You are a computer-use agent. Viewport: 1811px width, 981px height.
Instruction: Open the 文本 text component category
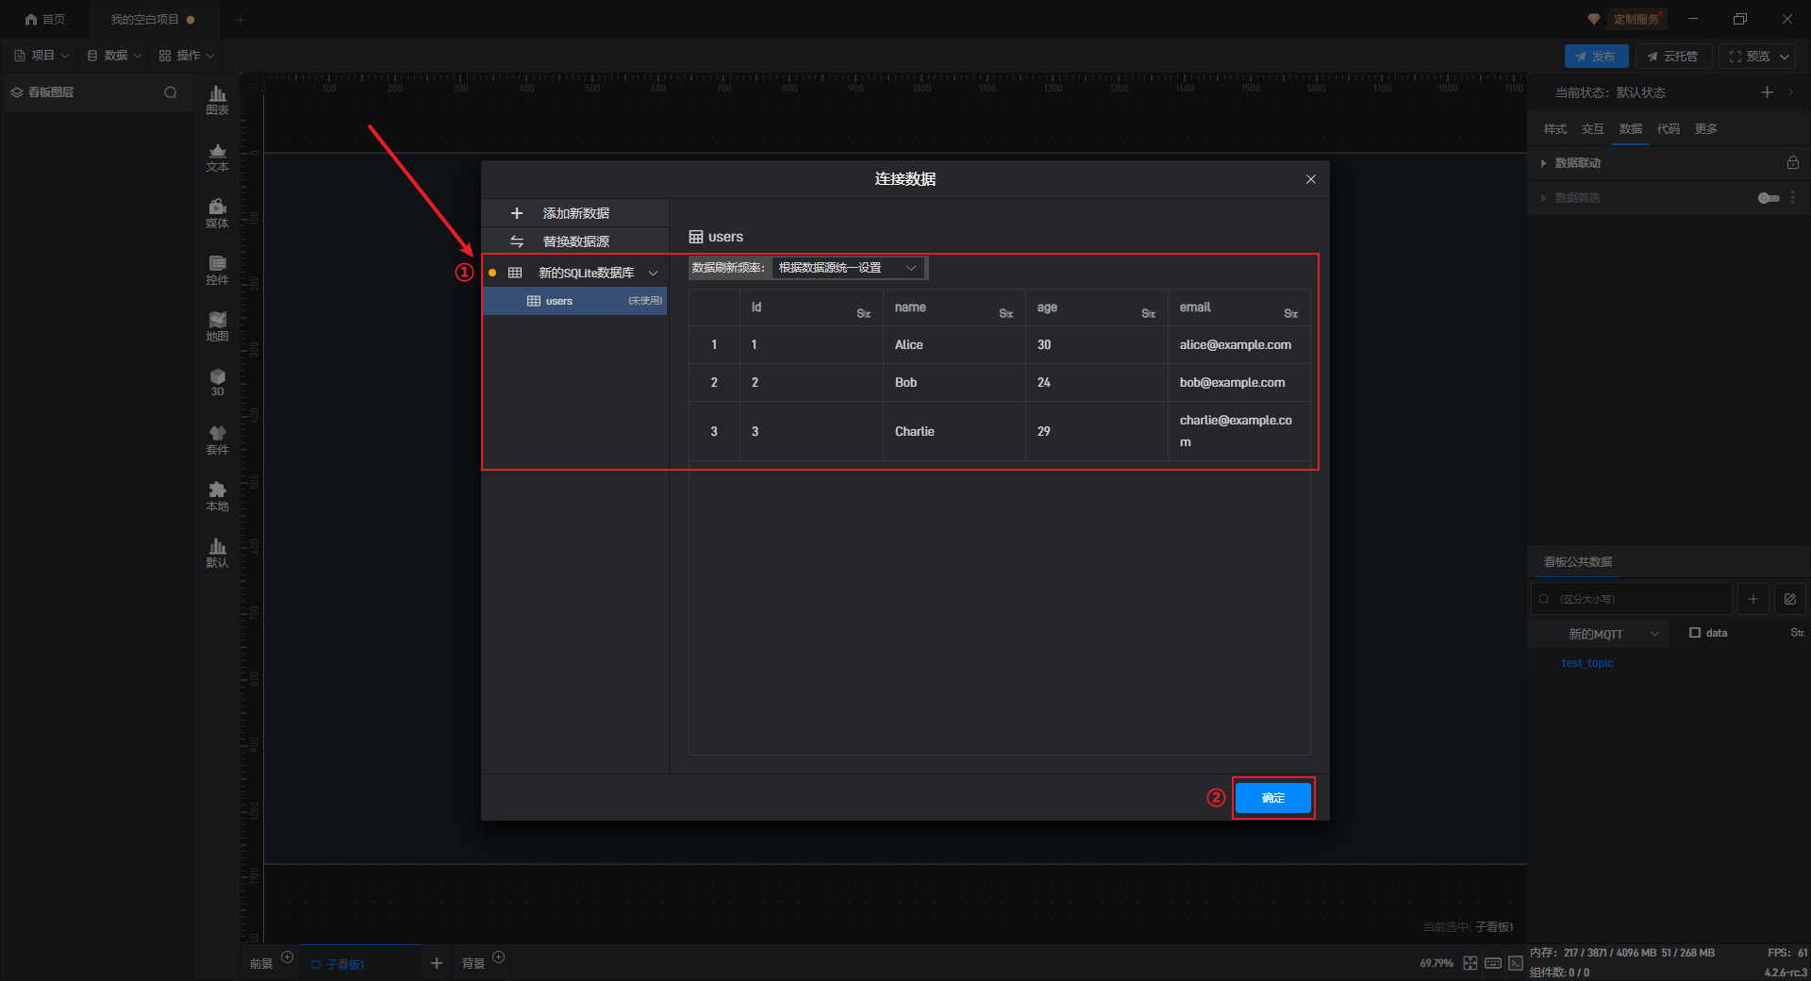click(x=217, y=157)
